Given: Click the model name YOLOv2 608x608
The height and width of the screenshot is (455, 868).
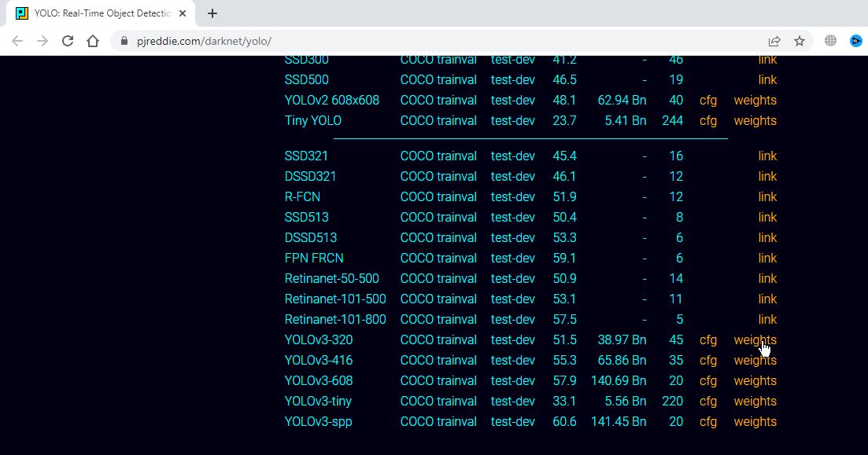Looking at the screenshot, I should coord(331,100).
